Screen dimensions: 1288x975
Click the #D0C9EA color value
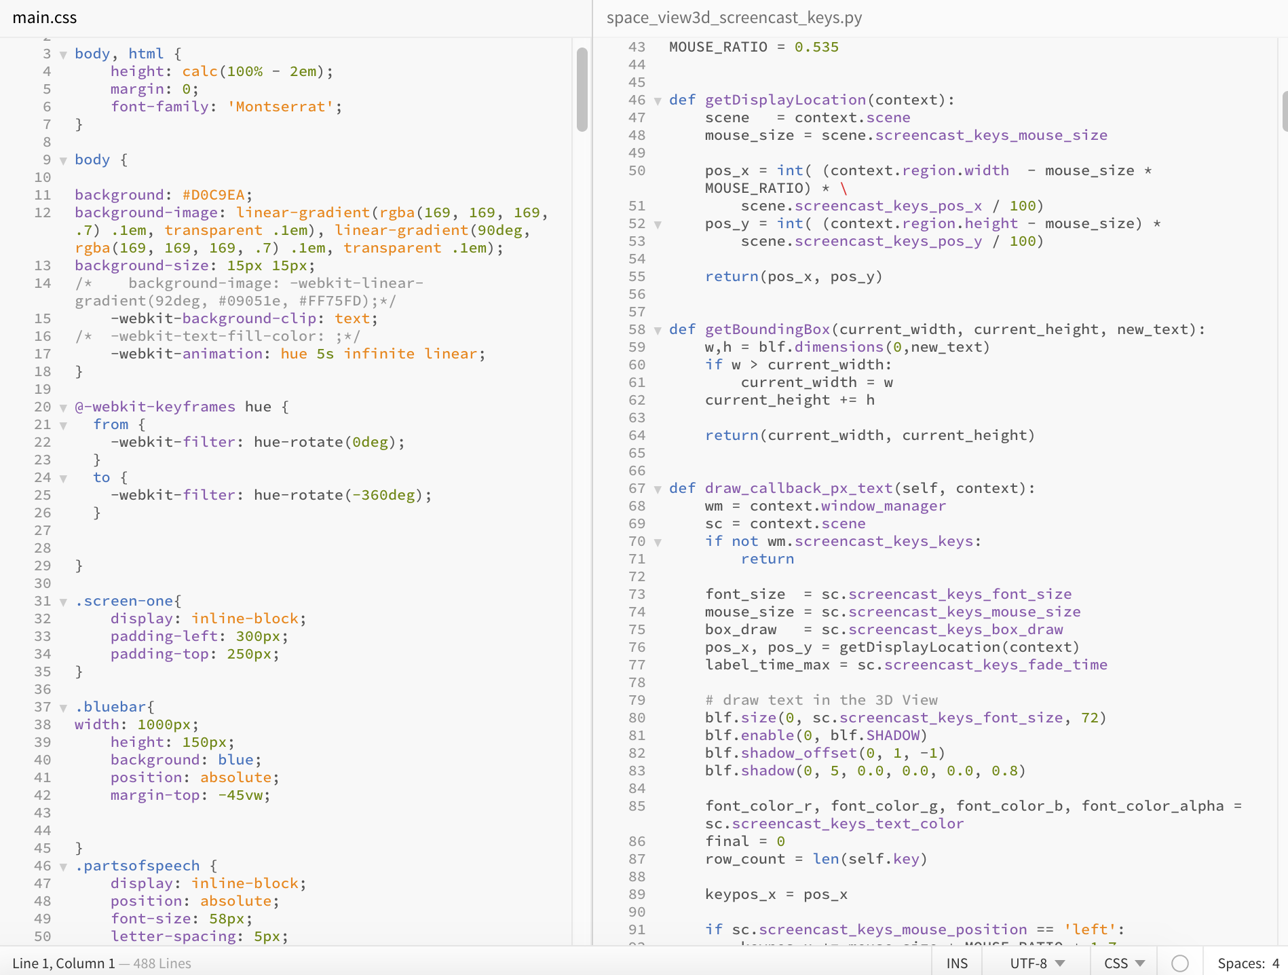[213, 195]
